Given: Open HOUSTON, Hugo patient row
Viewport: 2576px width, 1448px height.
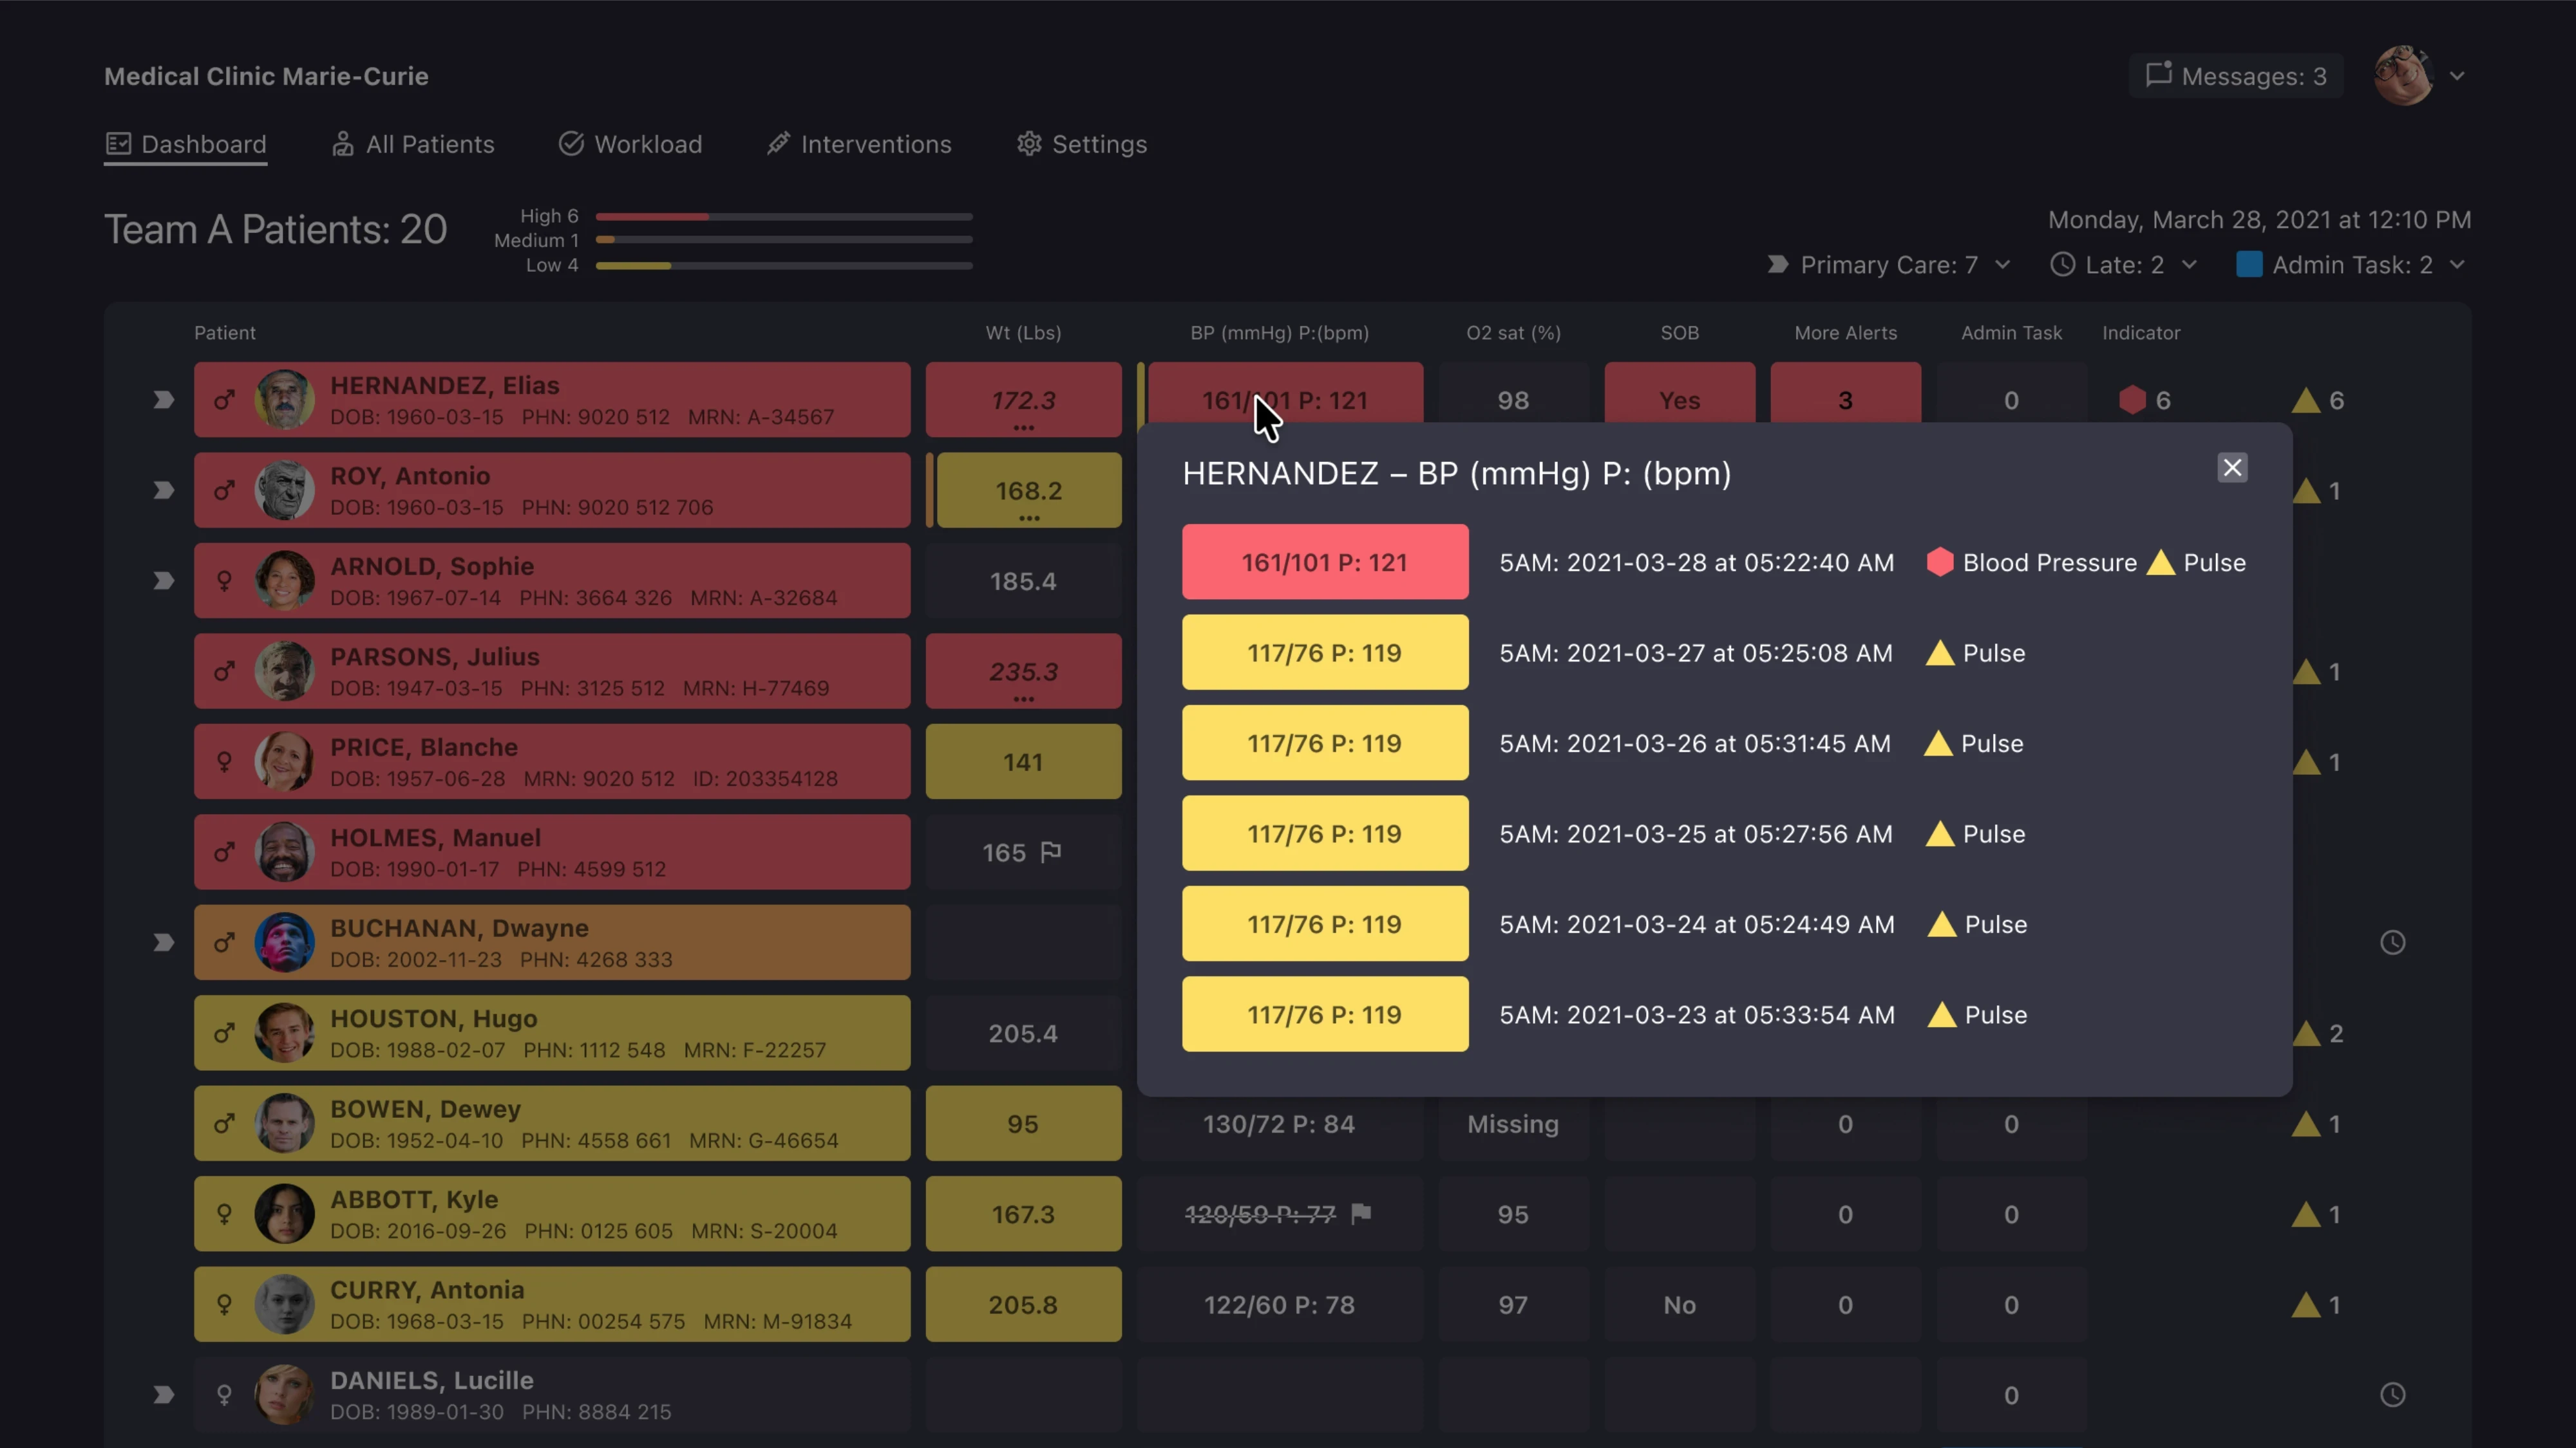Looking at the screenshot, I should (x=552, y=1034).
